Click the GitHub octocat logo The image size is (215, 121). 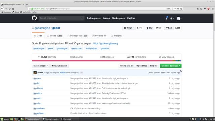point(34,18)
